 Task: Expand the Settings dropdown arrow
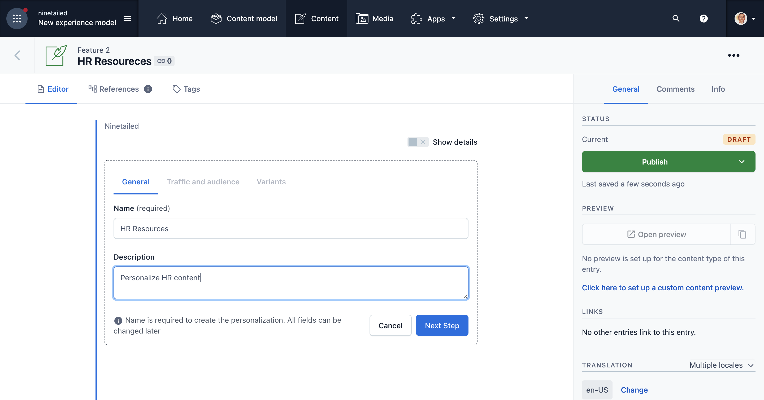coord(526,18)
